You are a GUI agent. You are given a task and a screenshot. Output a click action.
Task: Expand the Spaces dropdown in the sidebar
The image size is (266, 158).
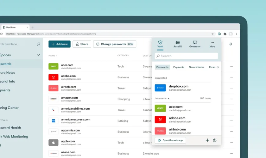click(39, 55)
